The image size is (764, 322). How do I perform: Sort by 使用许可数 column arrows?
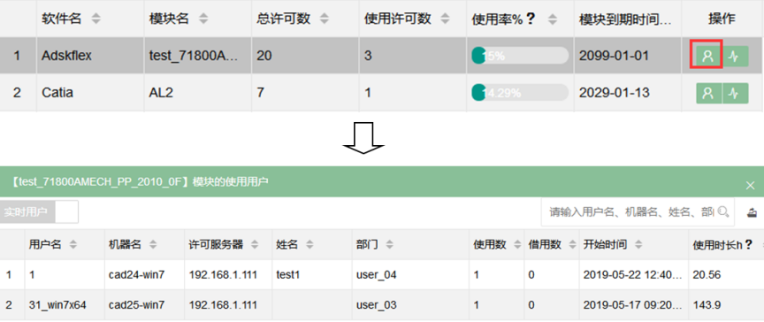[445, 19]
